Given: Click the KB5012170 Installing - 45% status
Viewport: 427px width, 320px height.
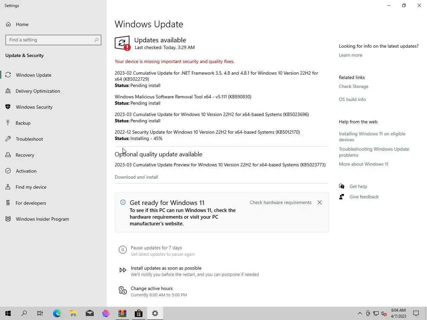Looking at the screenshot, I should (138, 138).
